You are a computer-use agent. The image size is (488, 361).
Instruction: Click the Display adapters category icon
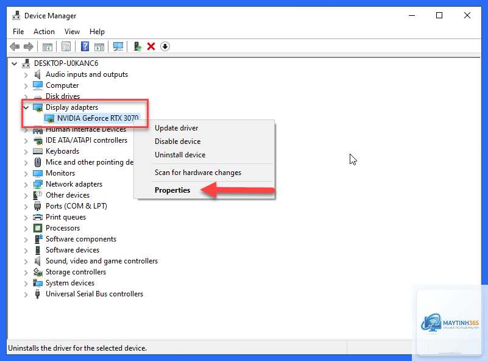point(38,107)
